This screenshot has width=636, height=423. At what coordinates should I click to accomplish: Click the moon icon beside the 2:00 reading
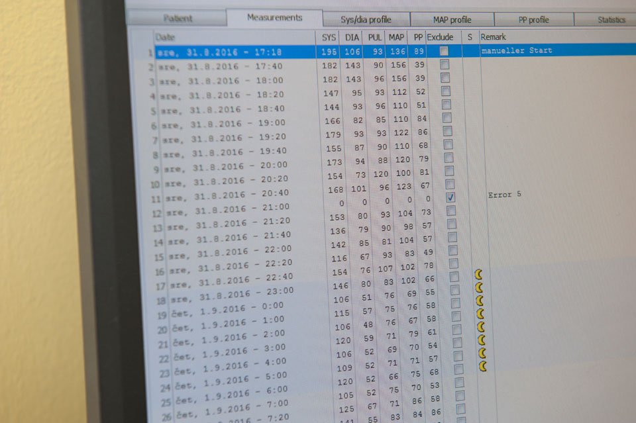coord(480,326)
